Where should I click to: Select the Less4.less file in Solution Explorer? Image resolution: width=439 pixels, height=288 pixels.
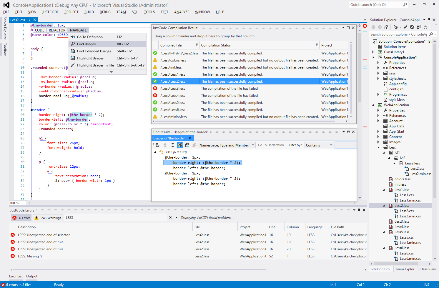click(x=402, y=227)
